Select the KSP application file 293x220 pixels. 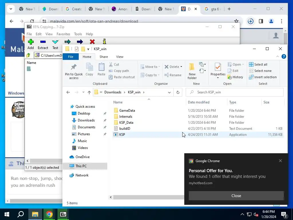pyautogui.click(x=198, y=135)
